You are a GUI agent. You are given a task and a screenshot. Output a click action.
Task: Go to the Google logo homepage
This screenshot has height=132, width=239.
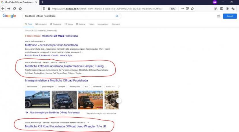coord(9,16)
